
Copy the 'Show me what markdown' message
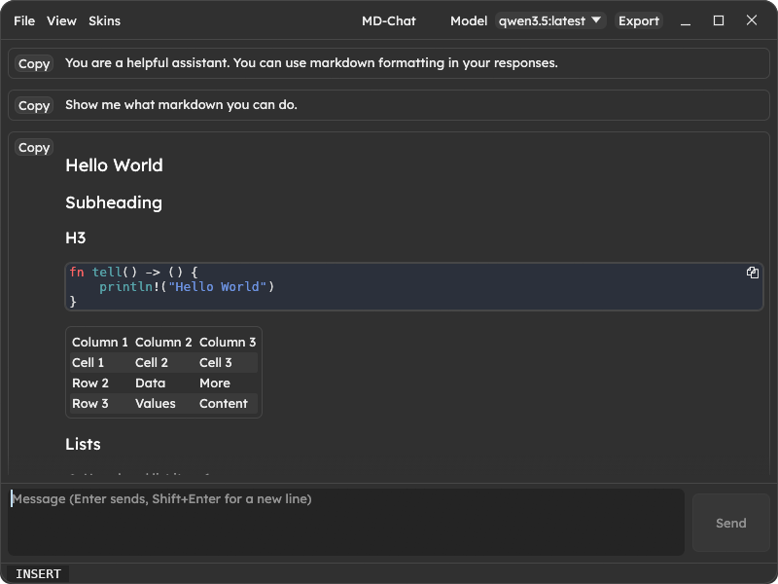34,105
